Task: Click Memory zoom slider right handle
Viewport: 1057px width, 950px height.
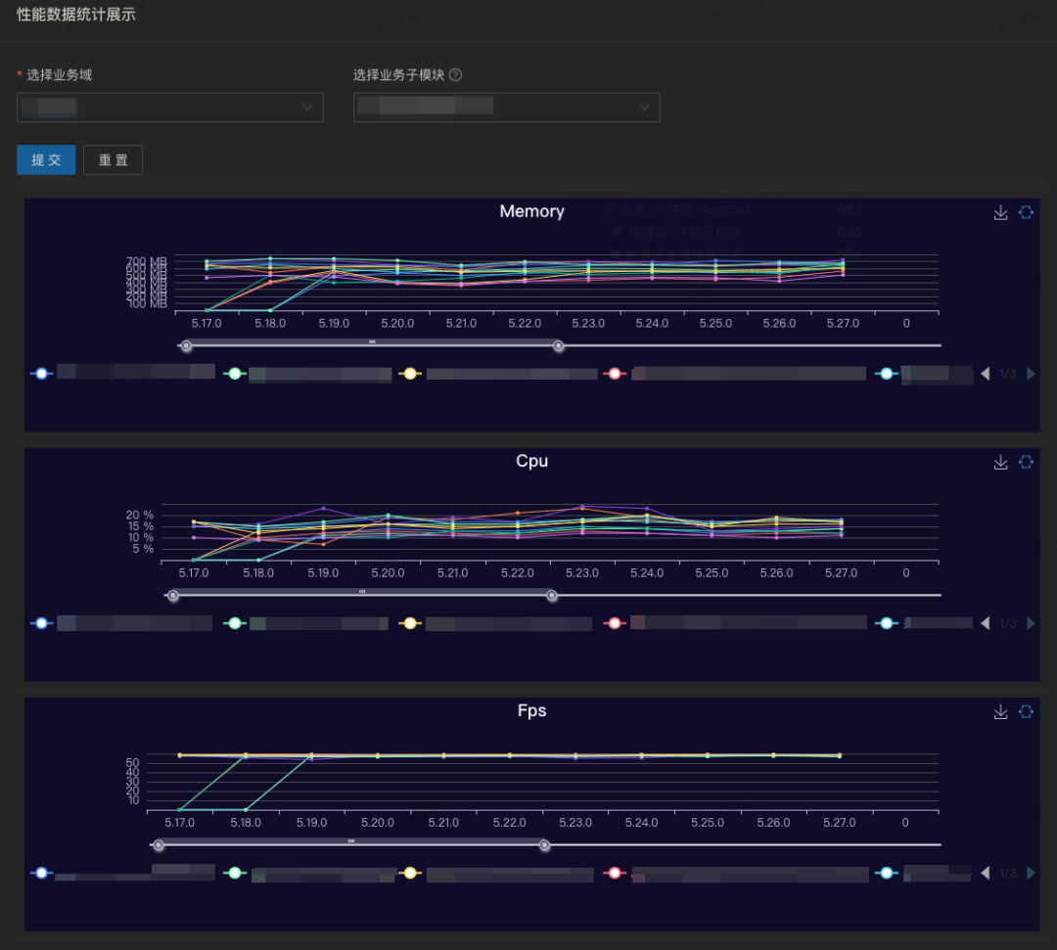Action: point(558,345)
